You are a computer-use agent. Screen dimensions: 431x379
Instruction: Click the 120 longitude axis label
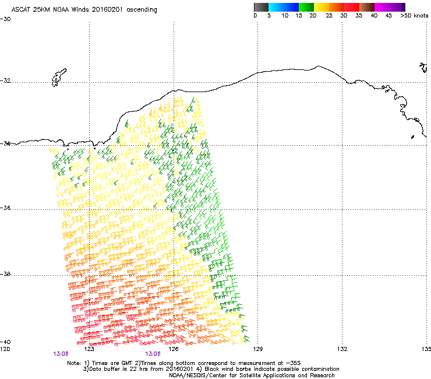click(5, 349)
